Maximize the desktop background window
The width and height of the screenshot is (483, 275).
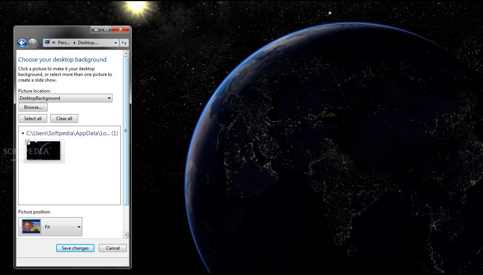point(106,29)
